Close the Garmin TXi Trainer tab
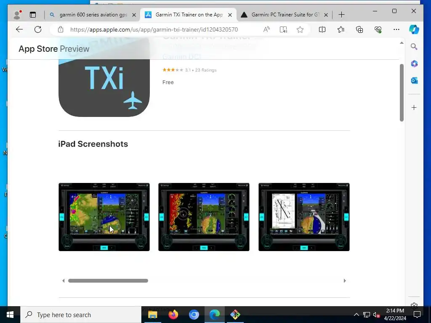The image size is (431, 323). (230, 15)
